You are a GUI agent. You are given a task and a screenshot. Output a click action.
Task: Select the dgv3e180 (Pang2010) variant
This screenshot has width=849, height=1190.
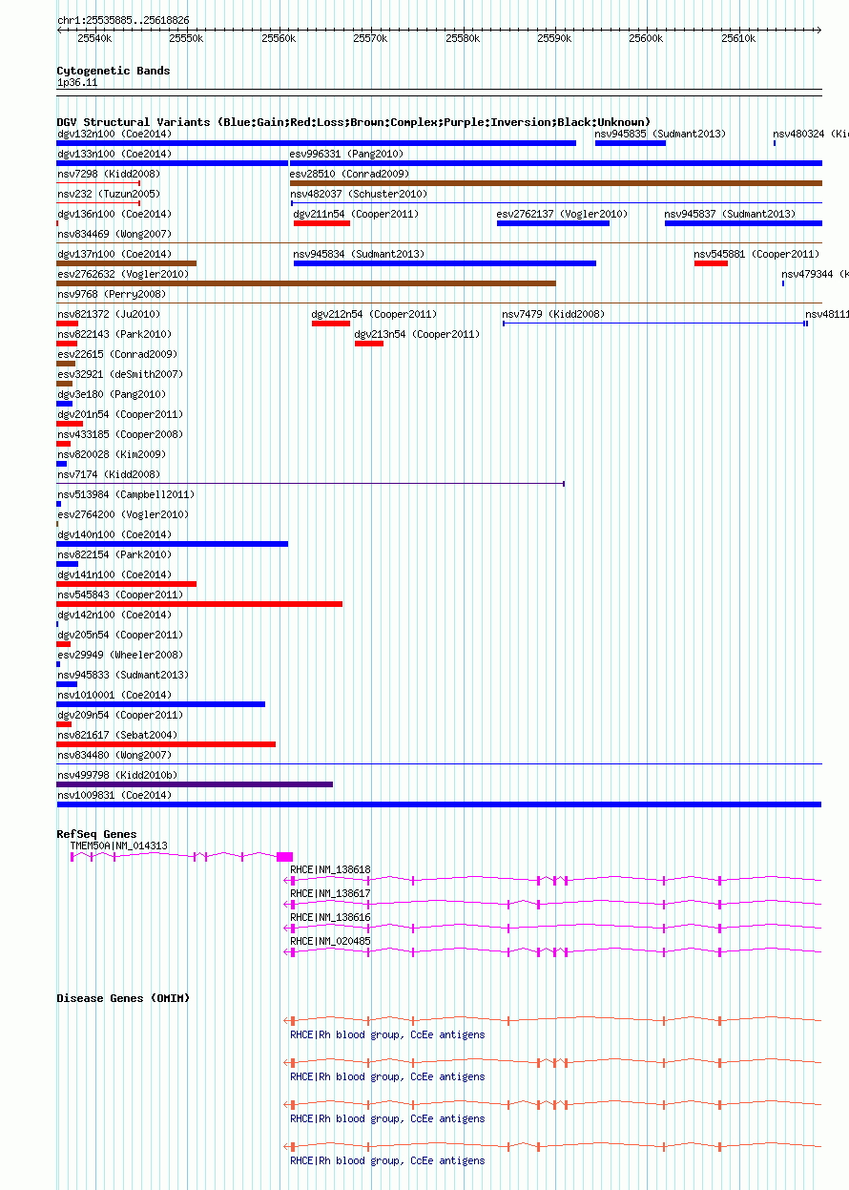click(65, 404)
